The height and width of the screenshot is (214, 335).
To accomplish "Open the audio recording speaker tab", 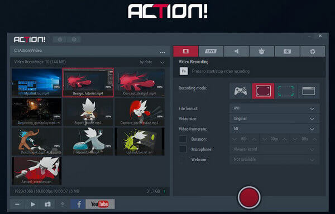I will click(x=236, y=51).
